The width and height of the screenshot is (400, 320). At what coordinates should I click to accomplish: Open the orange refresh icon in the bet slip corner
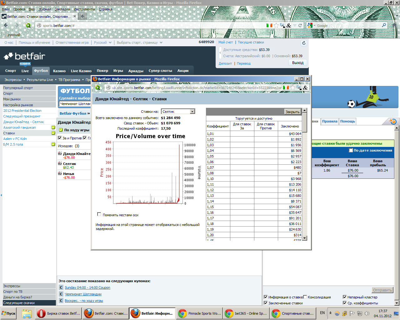pyautogui.click(x=393, y=122)
